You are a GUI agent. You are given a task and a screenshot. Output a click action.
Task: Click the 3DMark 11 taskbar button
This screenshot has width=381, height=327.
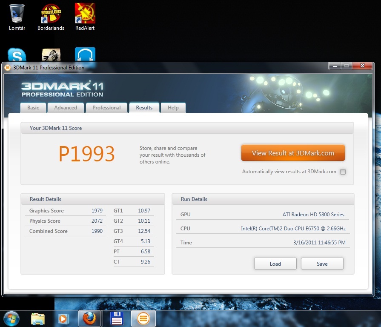(x=143, y=318)
